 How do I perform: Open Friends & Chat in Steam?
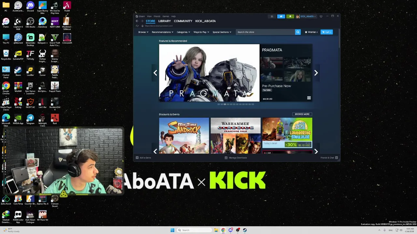point(329,158)
